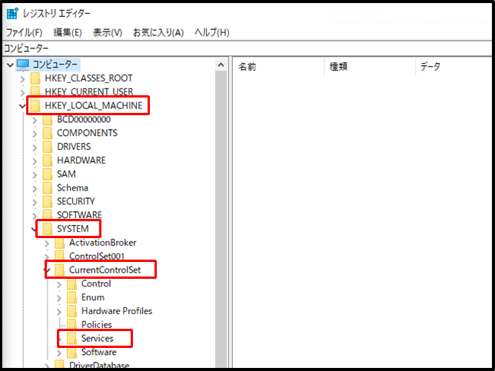Expand the Software key under CurrentControlSet
495x371 pixels.
59,353
